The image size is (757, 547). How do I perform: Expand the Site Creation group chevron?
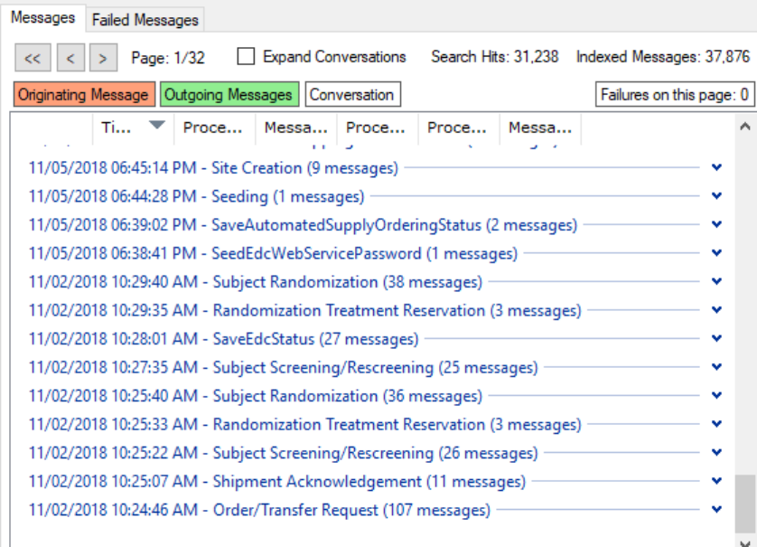(x=717, y=167)
